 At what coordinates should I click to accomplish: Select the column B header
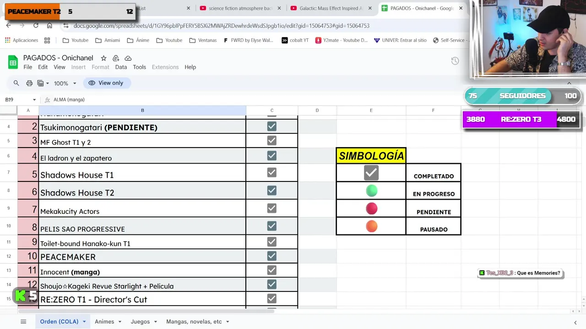click(x=142, y=110)
